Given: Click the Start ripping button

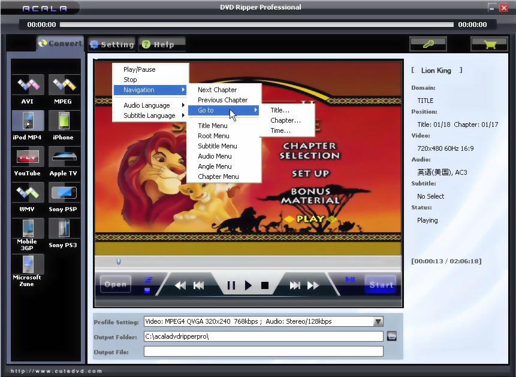Looking at the screenshot, I should click(381, 285).
